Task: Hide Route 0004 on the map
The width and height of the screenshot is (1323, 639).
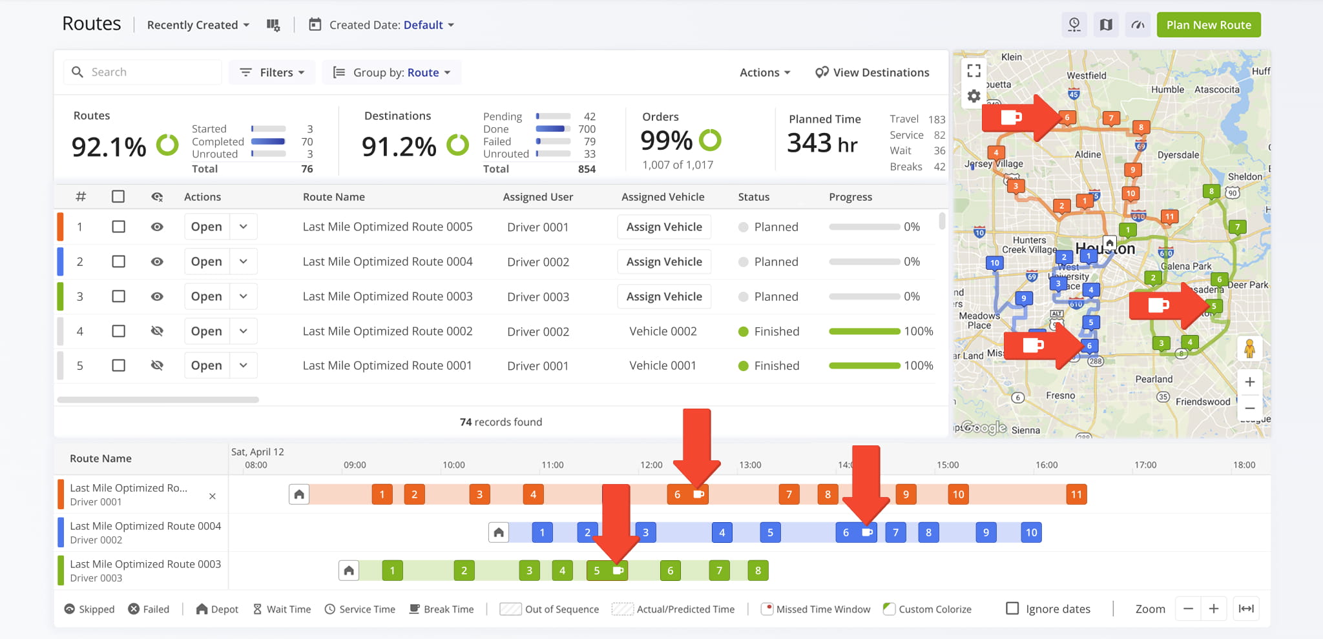Action: click(157, 261)
